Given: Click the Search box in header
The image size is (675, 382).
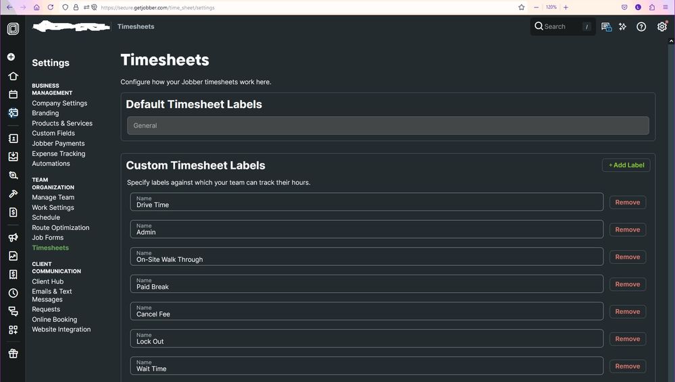Looking at the screenshot, I should [562, 27].
